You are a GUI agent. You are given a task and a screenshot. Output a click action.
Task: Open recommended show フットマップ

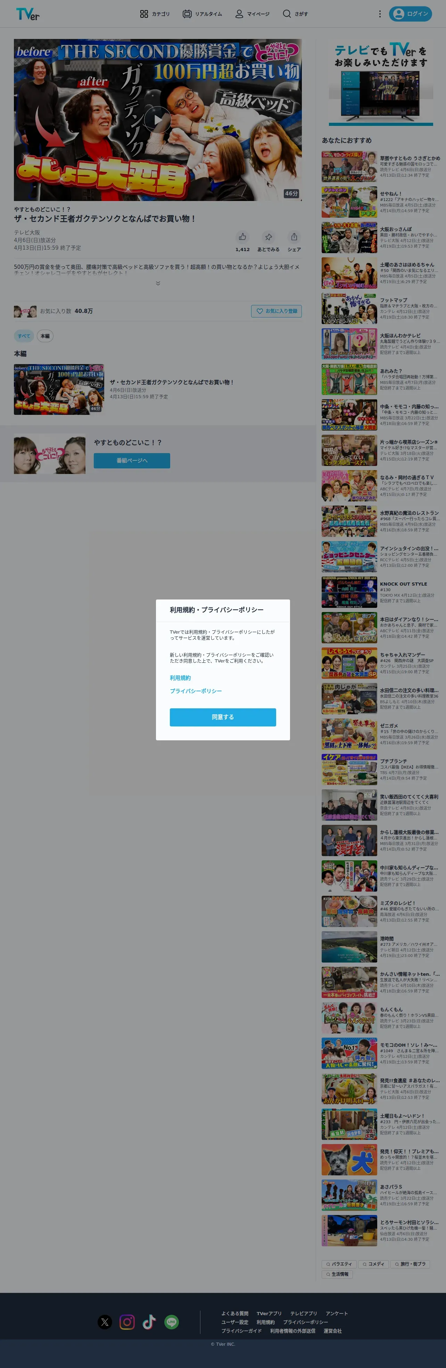(381, 308)
